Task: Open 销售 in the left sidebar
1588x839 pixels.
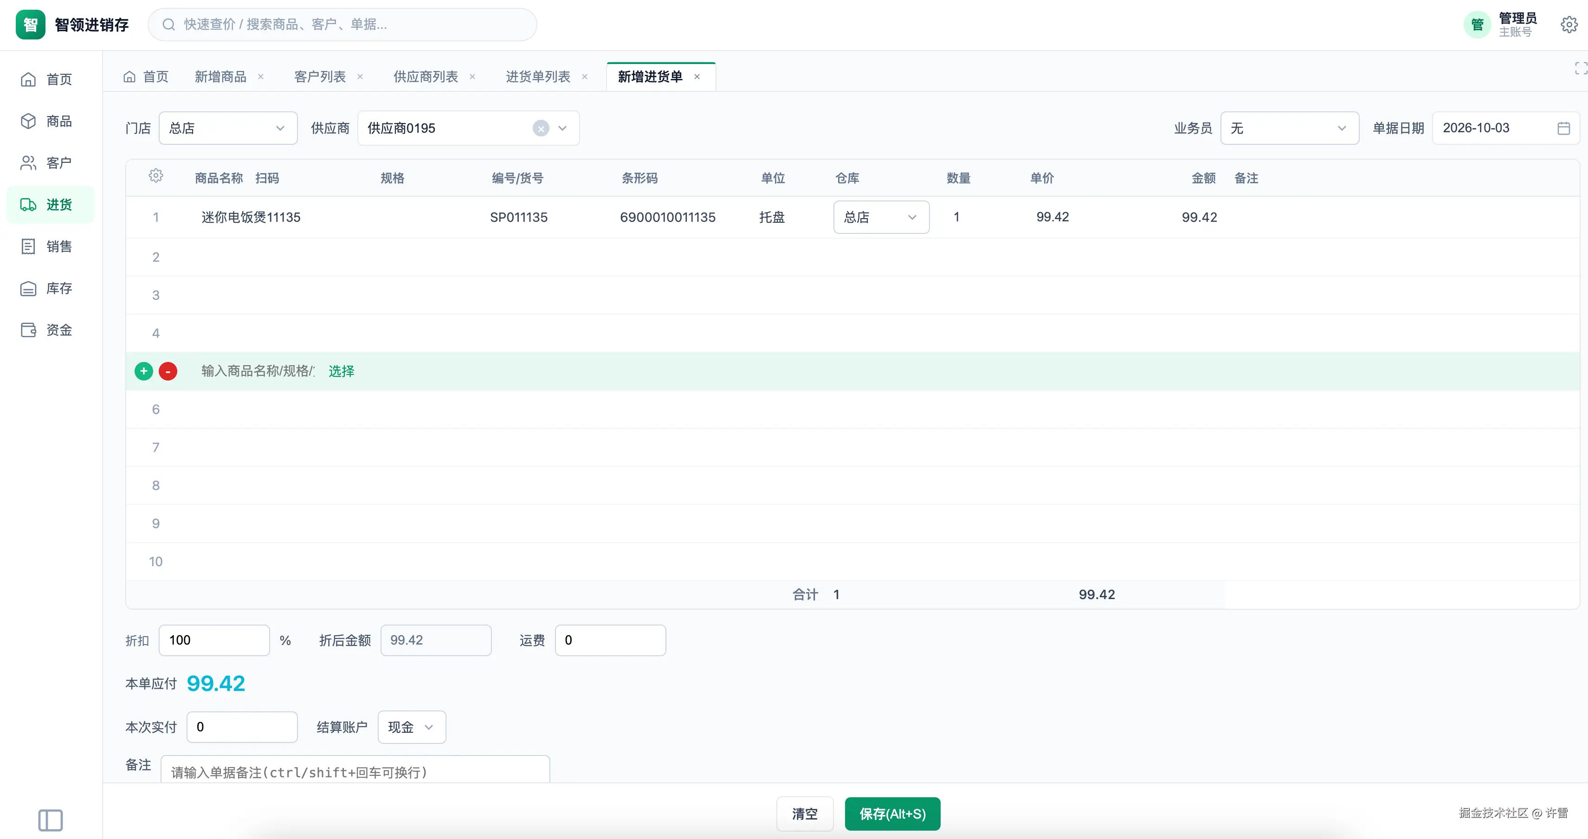Action: 51,246
